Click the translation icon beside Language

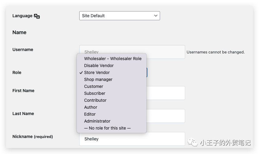37,16
